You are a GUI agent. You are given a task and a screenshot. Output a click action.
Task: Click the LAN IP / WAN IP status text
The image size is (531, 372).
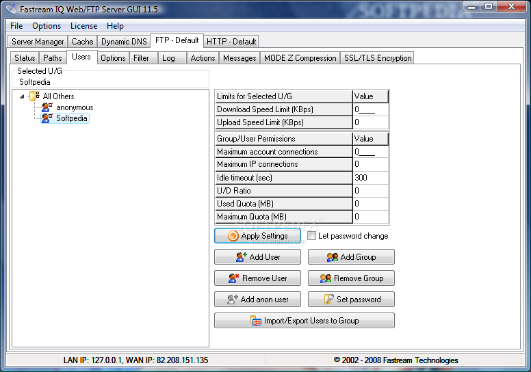135,360
